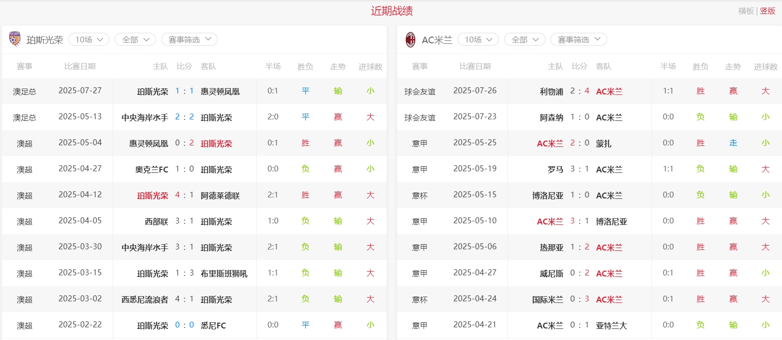Expand Perth Glory's 全部 filter dropdown
The image size is (782, 340).
pos(135,39)
